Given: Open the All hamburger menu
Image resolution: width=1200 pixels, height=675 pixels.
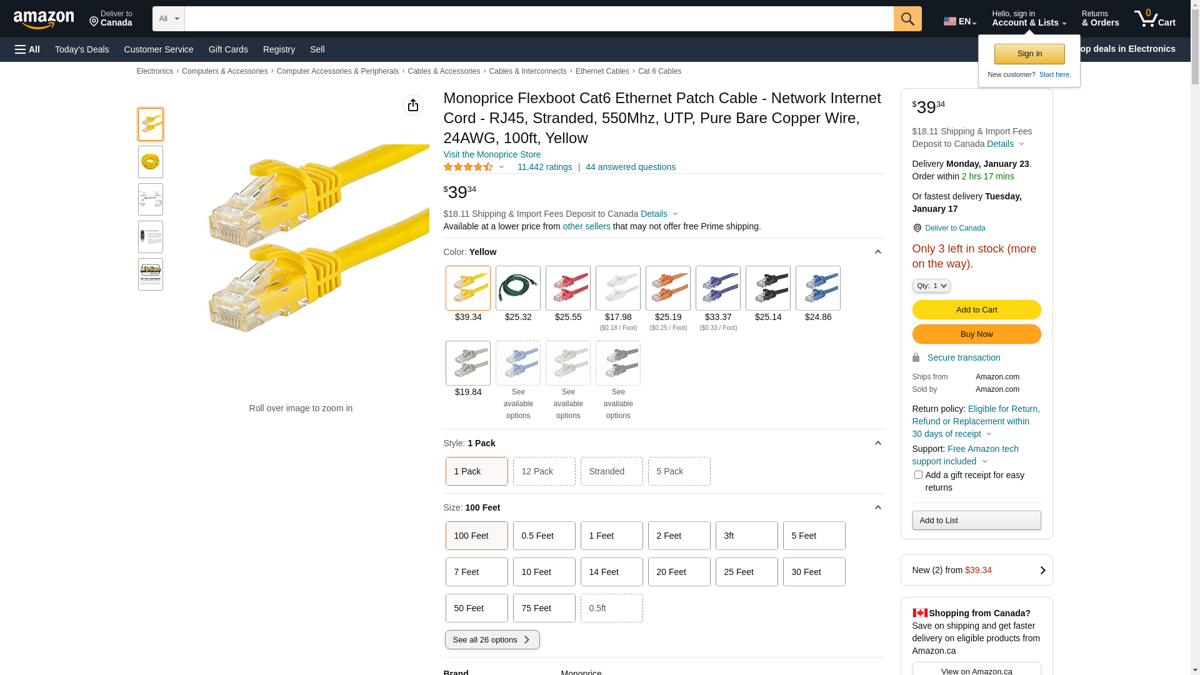Looking at the screenshot, I should point(27,49).
